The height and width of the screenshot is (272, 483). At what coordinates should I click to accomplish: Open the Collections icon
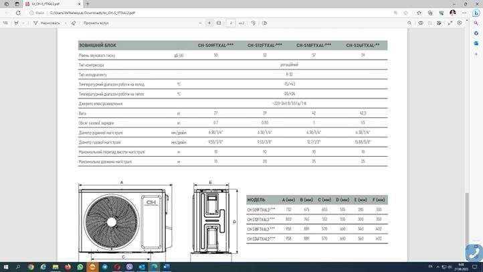(430, 13)
